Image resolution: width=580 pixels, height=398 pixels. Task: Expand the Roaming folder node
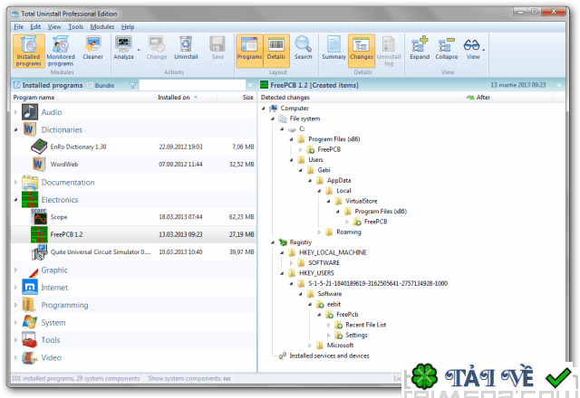pos(319,232)
